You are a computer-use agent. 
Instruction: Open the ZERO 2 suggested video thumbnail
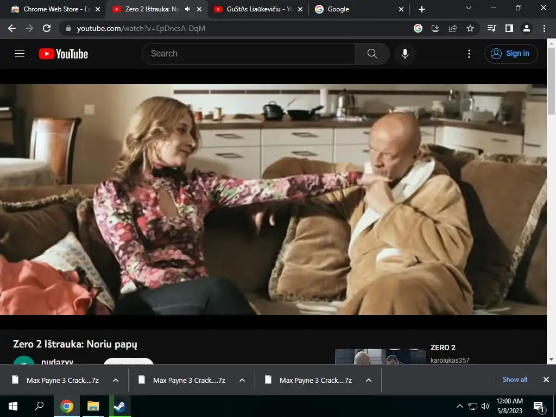380,356
